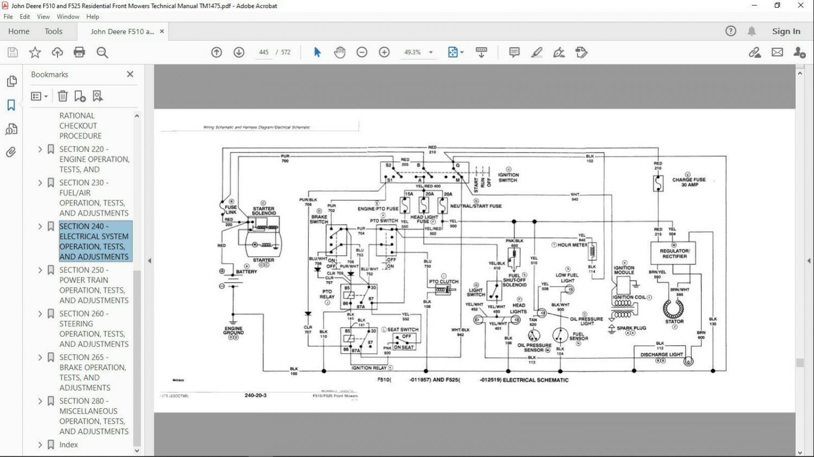
Task: Add a new bookmark icon
Action: [80, 96]
